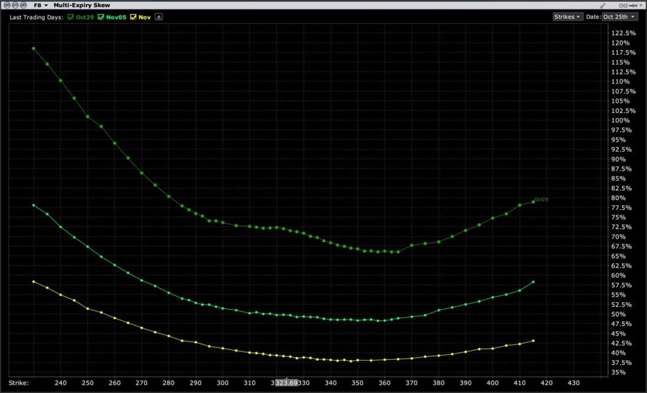Viewport: 647px width, 393px height.
Task: Toggle the Nov05 expiry checkbox
Action: (101, 17)
